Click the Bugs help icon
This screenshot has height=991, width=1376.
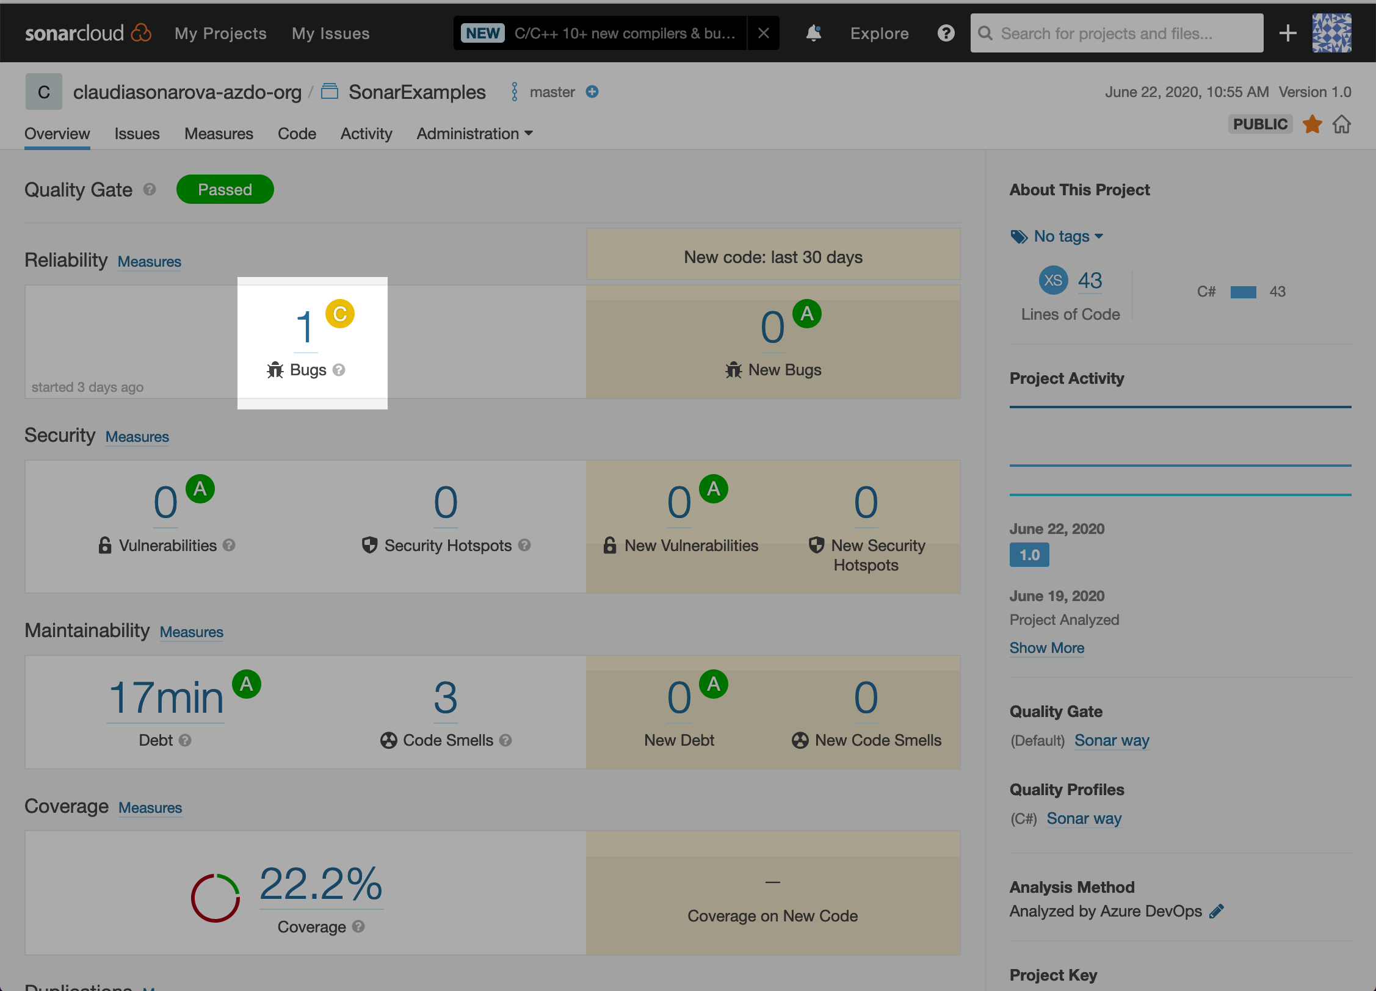click(x=339, y=370)
